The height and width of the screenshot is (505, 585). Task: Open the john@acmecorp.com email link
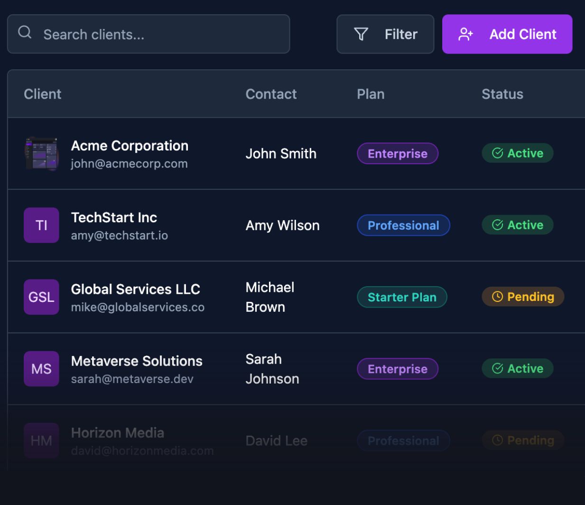click(x=129, y=164)
